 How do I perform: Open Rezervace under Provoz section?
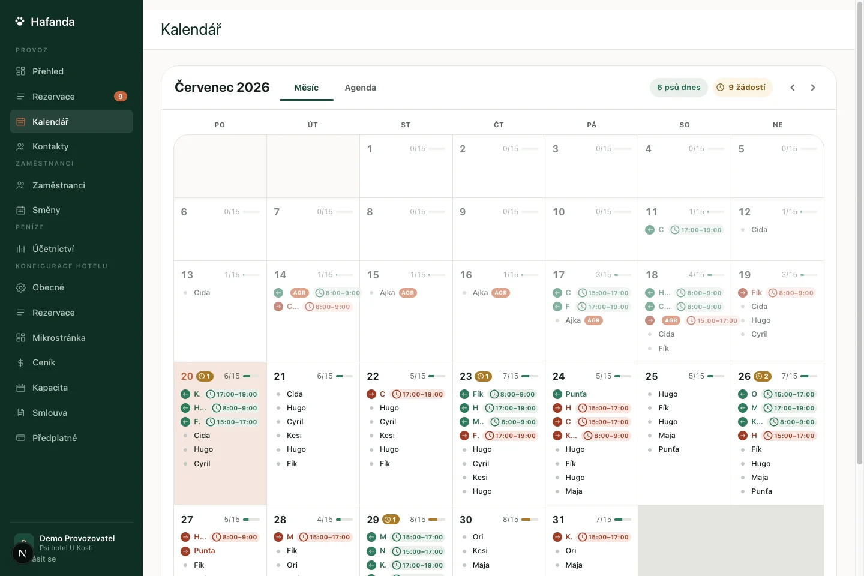pos(71,97)
